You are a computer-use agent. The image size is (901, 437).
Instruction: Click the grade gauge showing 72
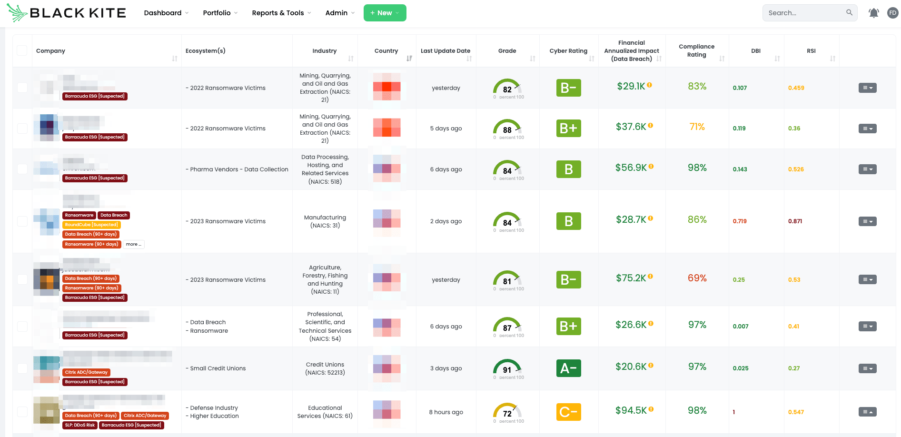(x=507, y=411)
